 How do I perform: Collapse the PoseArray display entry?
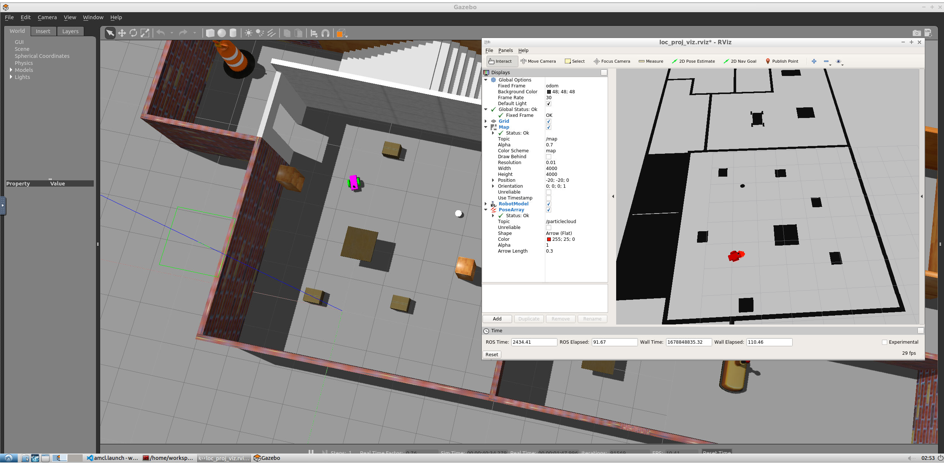click(486, 210)
